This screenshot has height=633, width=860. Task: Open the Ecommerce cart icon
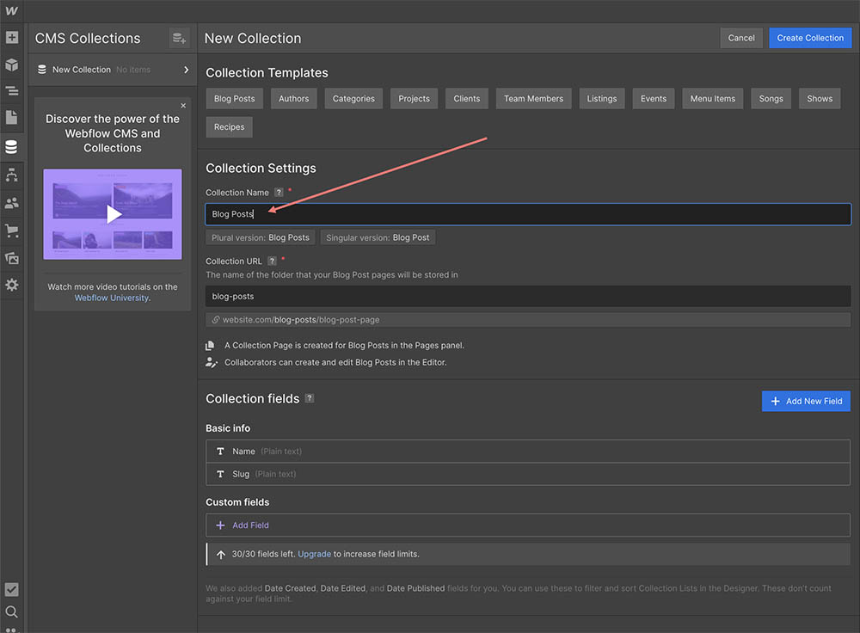pyautogui.click(x=11, y=230)
